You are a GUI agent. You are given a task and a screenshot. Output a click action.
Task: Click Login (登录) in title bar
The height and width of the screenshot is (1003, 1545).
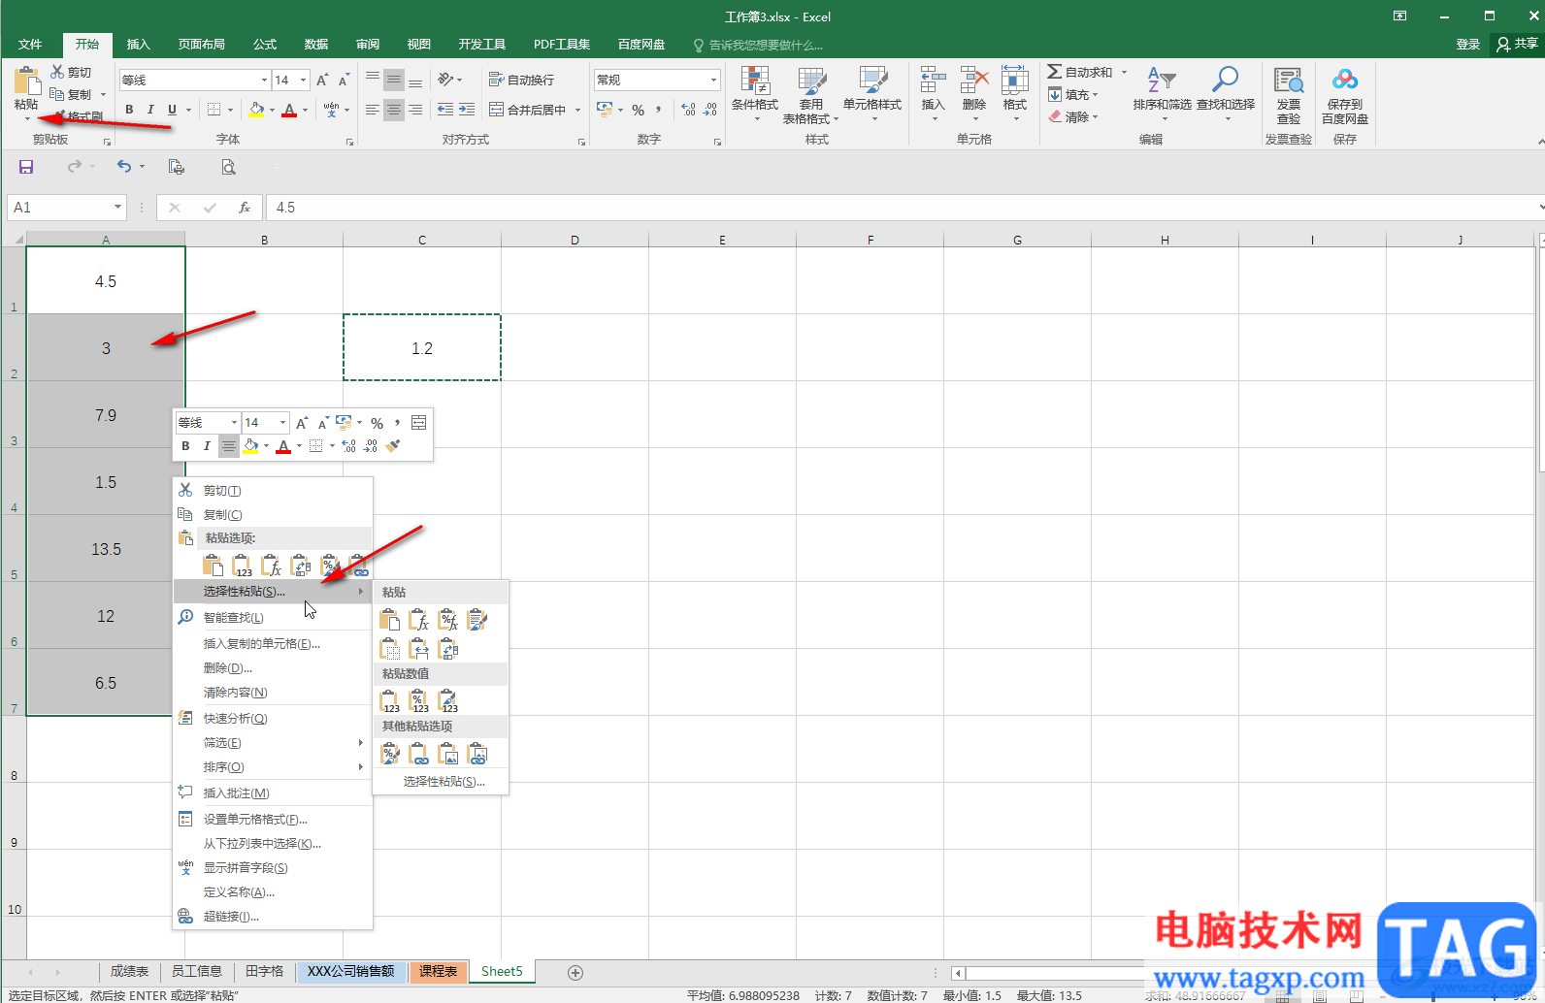point(1467,45)
